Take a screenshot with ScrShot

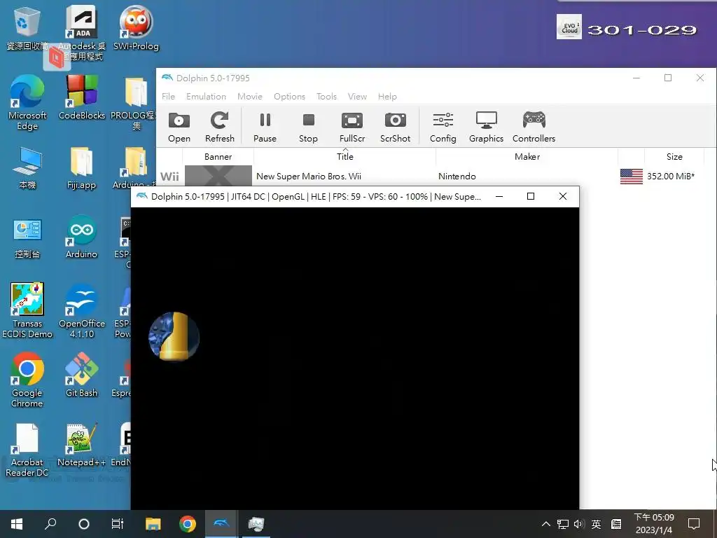(x=395, y=127)
